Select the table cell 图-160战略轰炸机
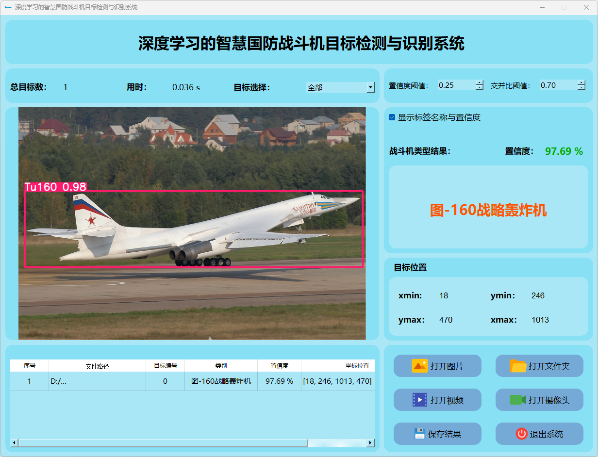The image size is (598, 457). (221, 381)
